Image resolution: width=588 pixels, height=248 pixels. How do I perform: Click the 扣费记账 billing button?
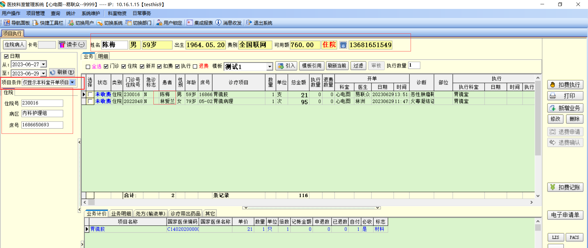click(565, 187)
